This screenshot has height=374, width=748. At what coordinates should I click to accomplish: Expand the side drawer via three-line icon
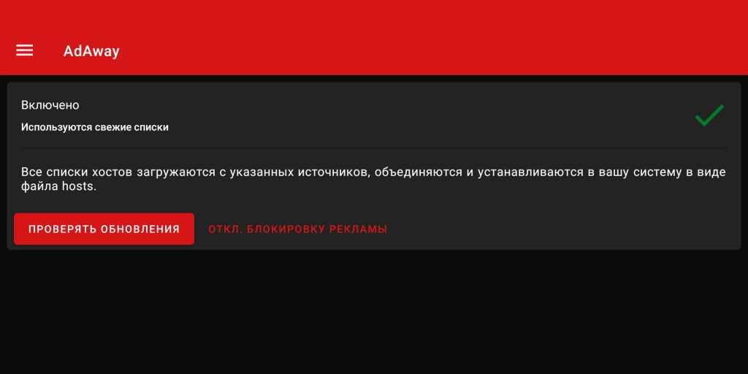(x=24, y=50)
